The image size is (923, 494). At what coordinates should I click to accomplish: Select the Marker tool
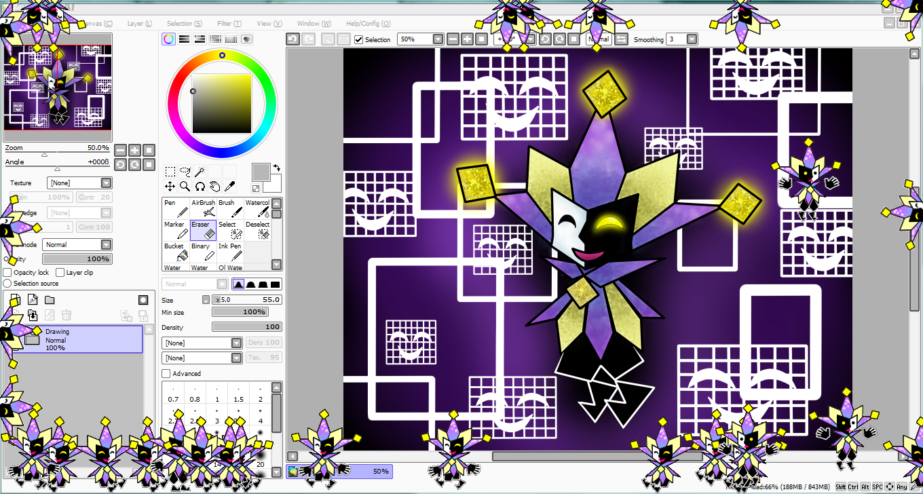coord(174,229)
